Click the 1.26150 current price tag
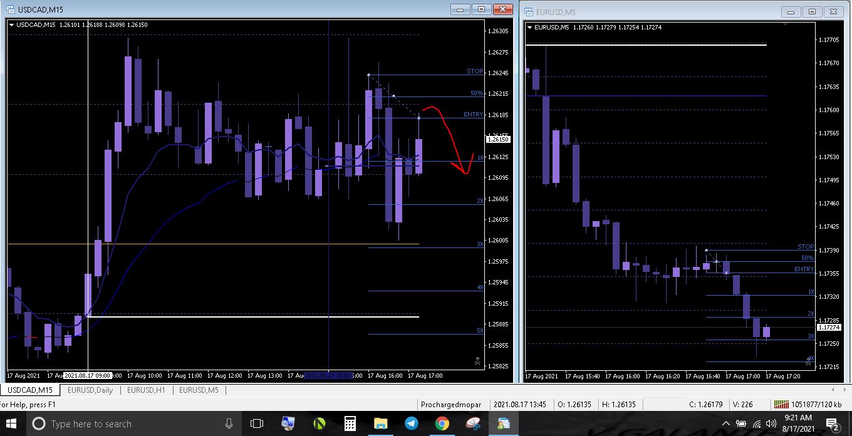The height and width of the screenshot is (436, 852). click(x=499, y=139)
